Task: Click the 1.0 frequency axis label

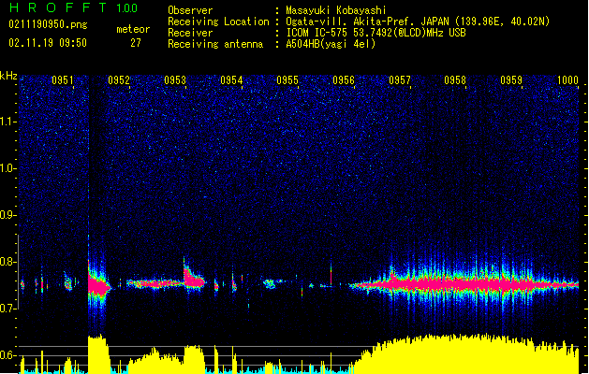Action: (x=8, y=168)
